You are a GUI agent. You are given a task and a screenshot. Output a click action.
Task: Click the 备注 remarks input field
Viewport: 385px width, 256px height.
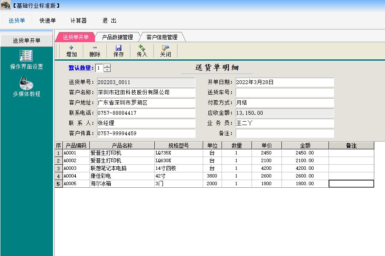pyautogui.click(x=284, y=133)
